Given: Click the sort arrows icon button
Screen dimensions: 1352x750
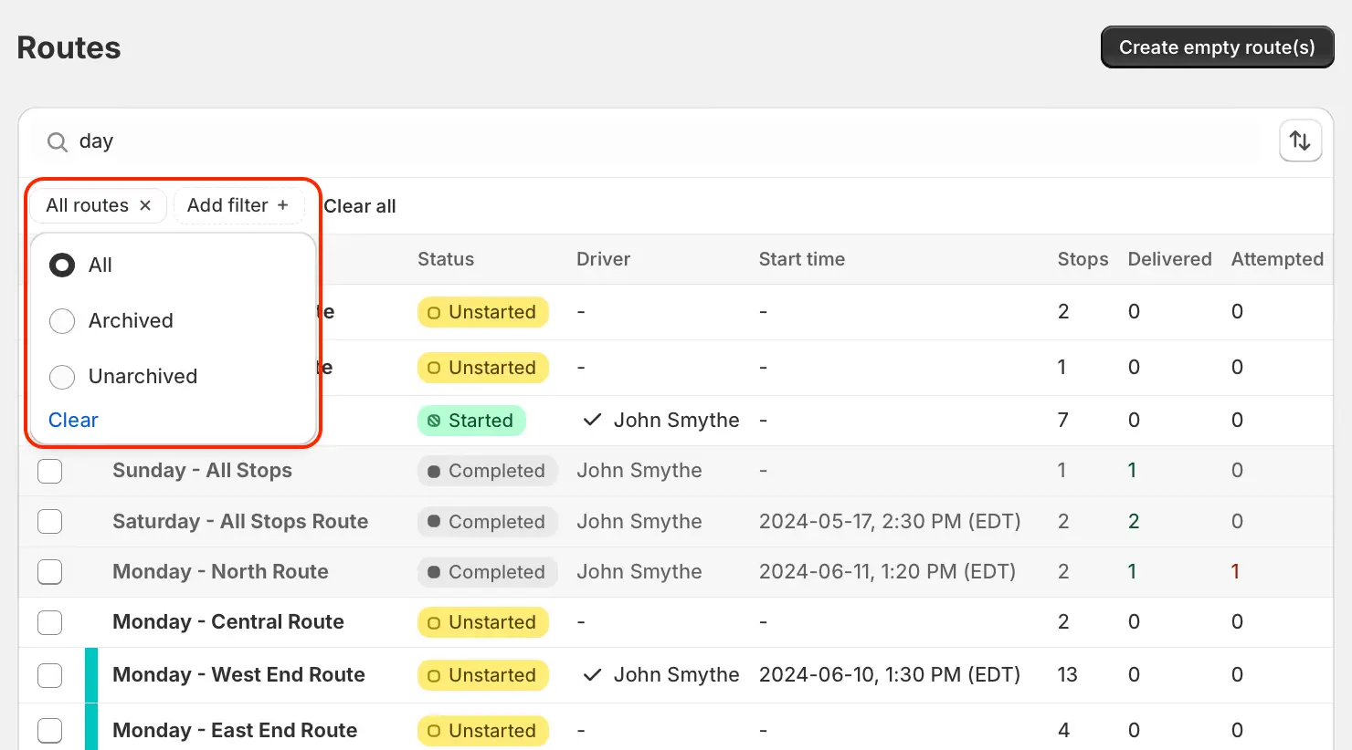Looking at the screenshot, I should tap(1300, 141).
